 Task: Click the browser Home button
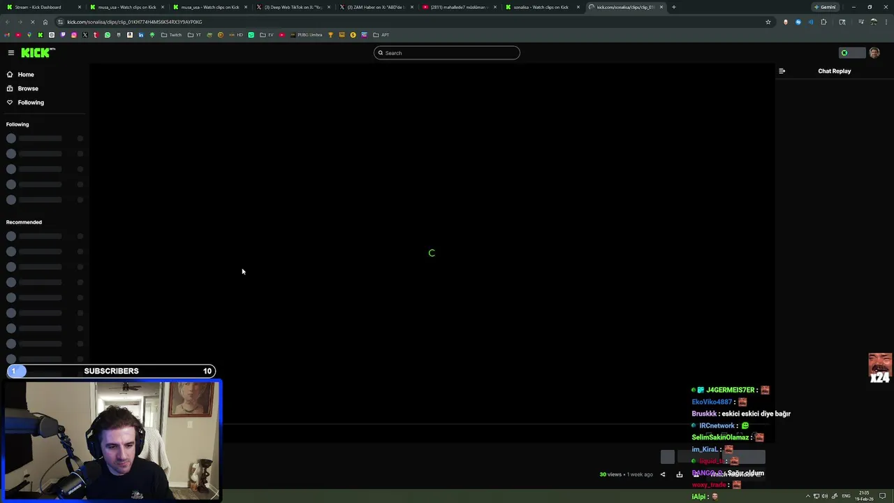click(x=45, y=22)
